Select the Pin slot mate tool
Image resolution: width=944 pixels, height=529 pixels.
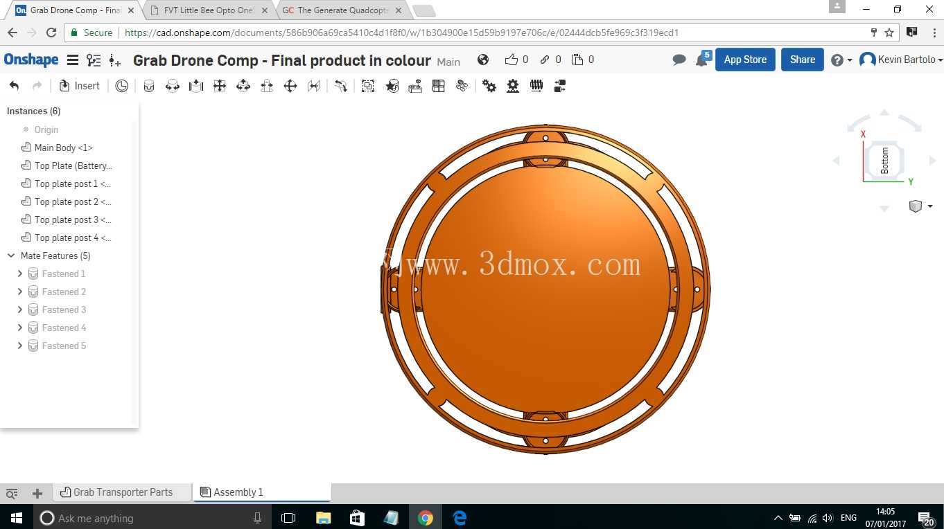(x=267, y=86)
